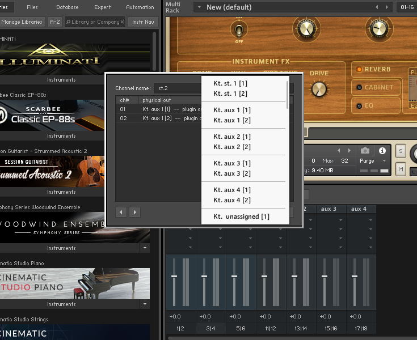Open output assignment 1|2

click(180, 328)
